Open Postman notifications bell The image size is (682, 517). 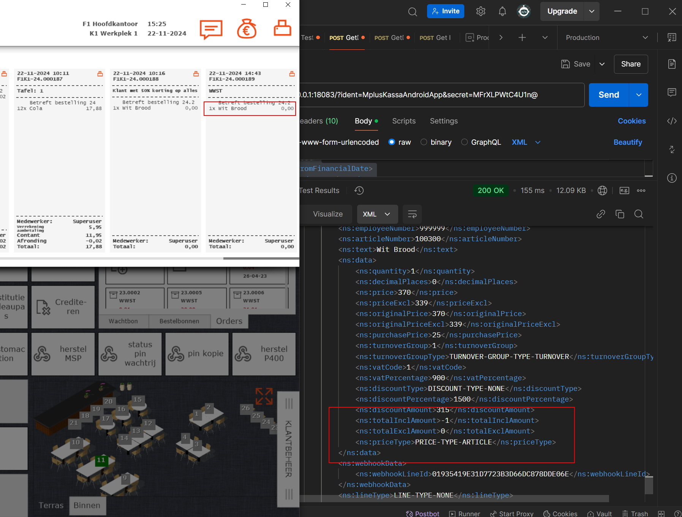pyautogui.click(x=502, y=11)
